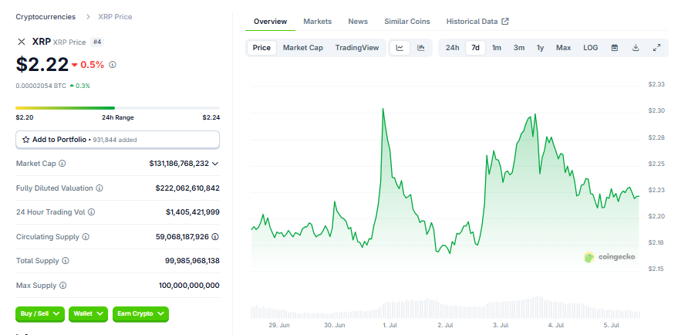Set chart range to 3m
The height and width of the screenshot is (335, 688).
click(x=519, y=48)
